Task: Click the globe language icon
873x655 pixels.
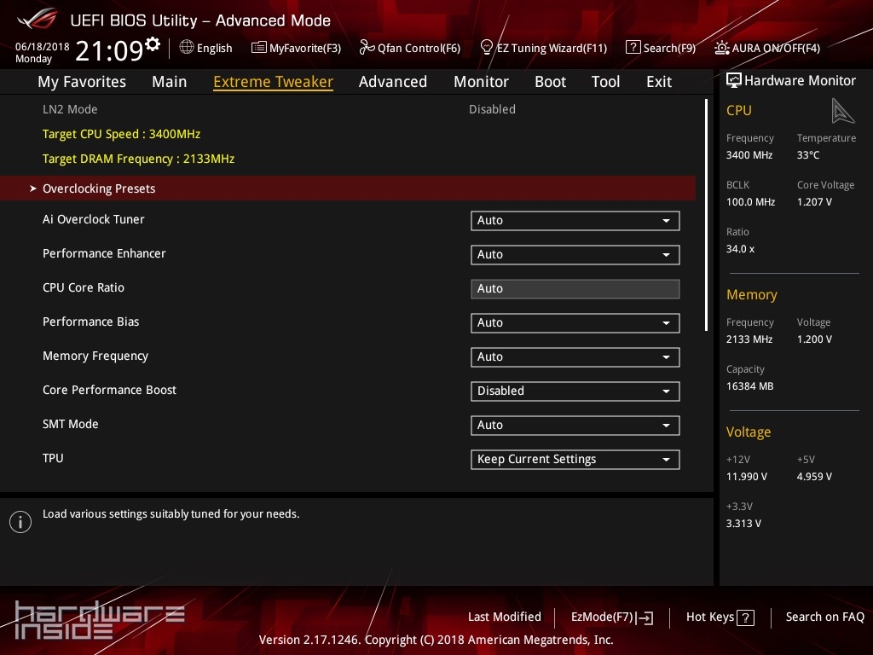Action: click(187, 48)
